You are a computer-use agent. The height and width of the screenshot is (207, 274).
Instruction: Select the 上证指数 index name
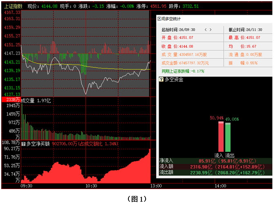(12, 7)
